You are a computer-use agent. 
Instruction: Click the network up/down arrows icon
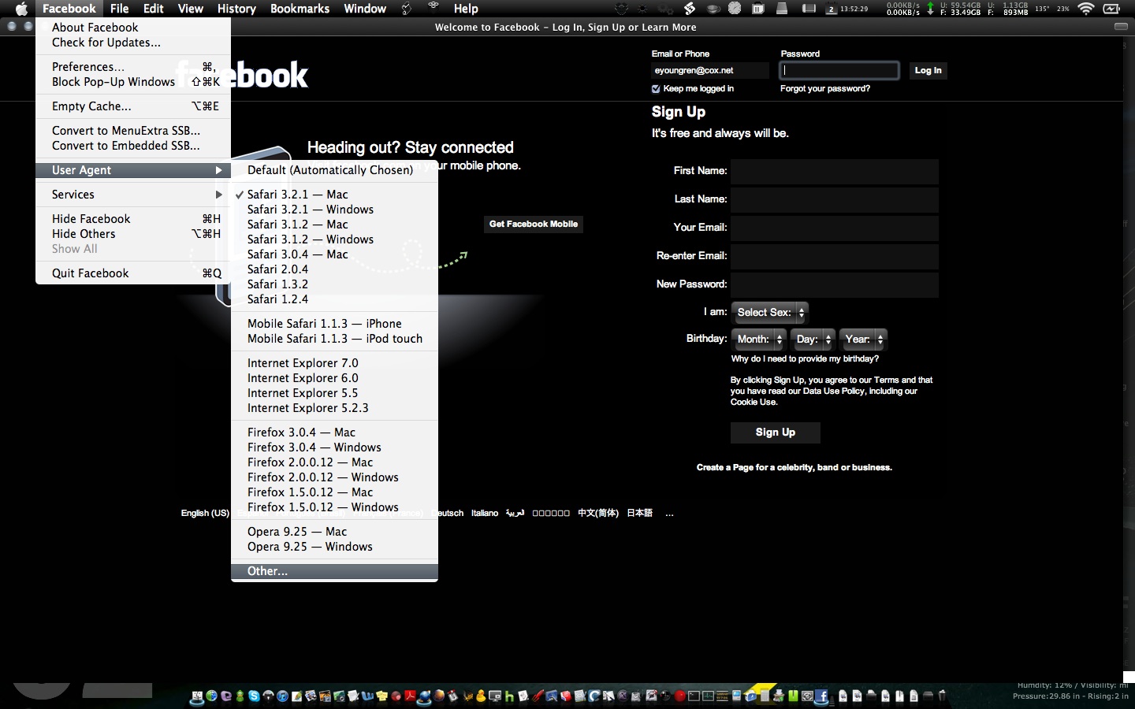930,9
